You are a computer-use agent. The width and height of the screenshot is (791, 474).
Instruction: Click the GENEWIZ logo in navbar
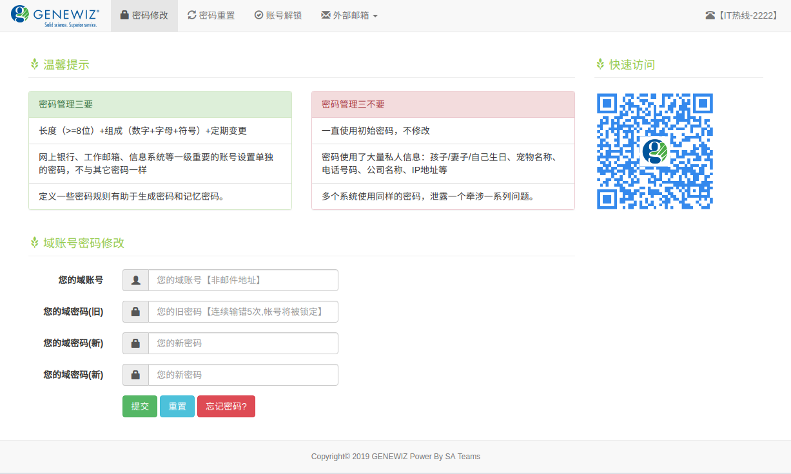(55, 15)
